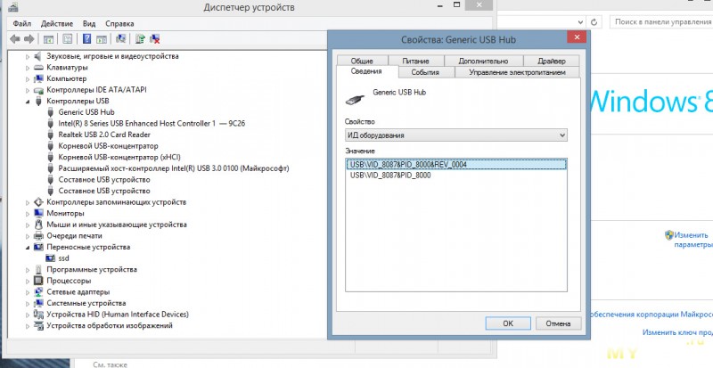713x368 pixels.
Task: Expand the Клавиатуры node
Action: (x=28, y=68)
